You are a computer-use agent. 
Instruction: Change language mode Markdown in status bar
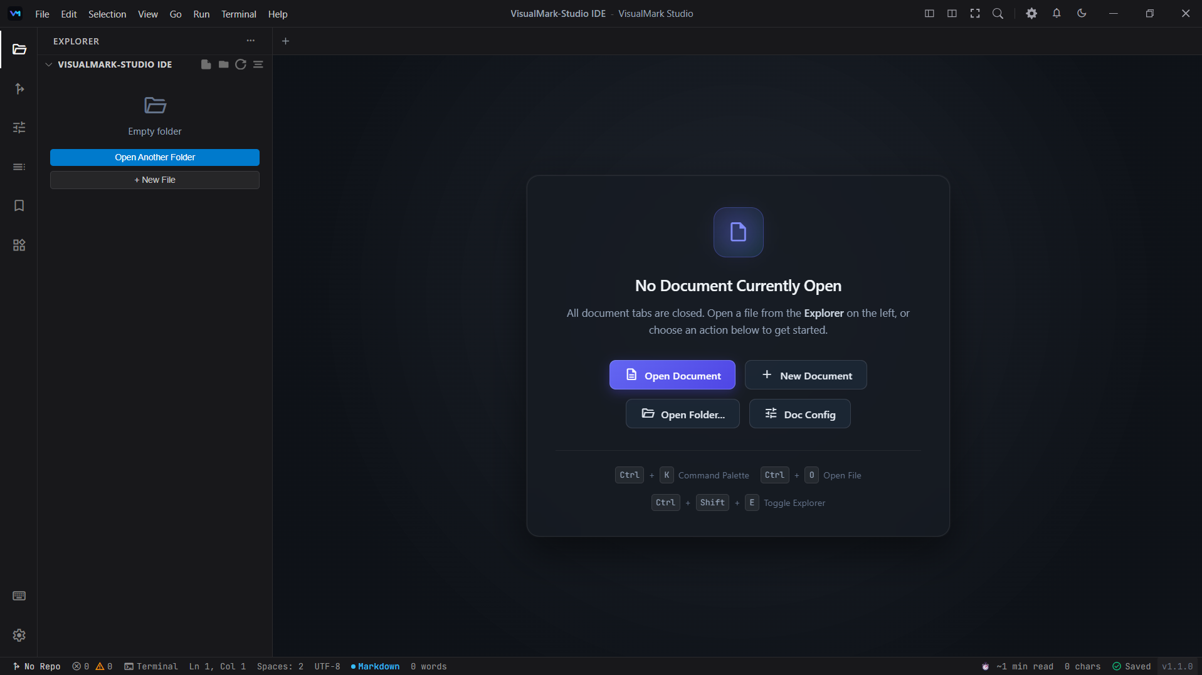pos(375,666)
